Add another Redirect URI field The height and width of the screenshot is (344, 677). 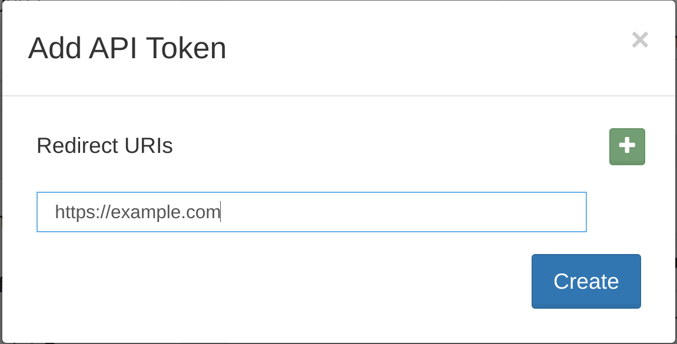[627, 146]
